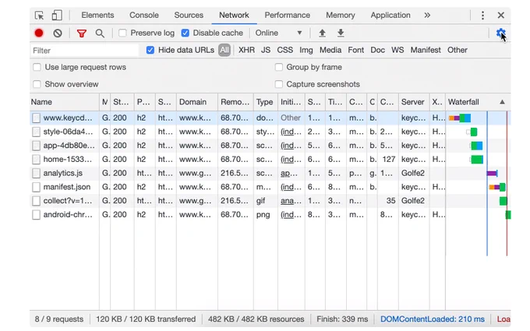Switch to the Console tab
The width and height of the screenshot is (530, 331).
[144, 16]
